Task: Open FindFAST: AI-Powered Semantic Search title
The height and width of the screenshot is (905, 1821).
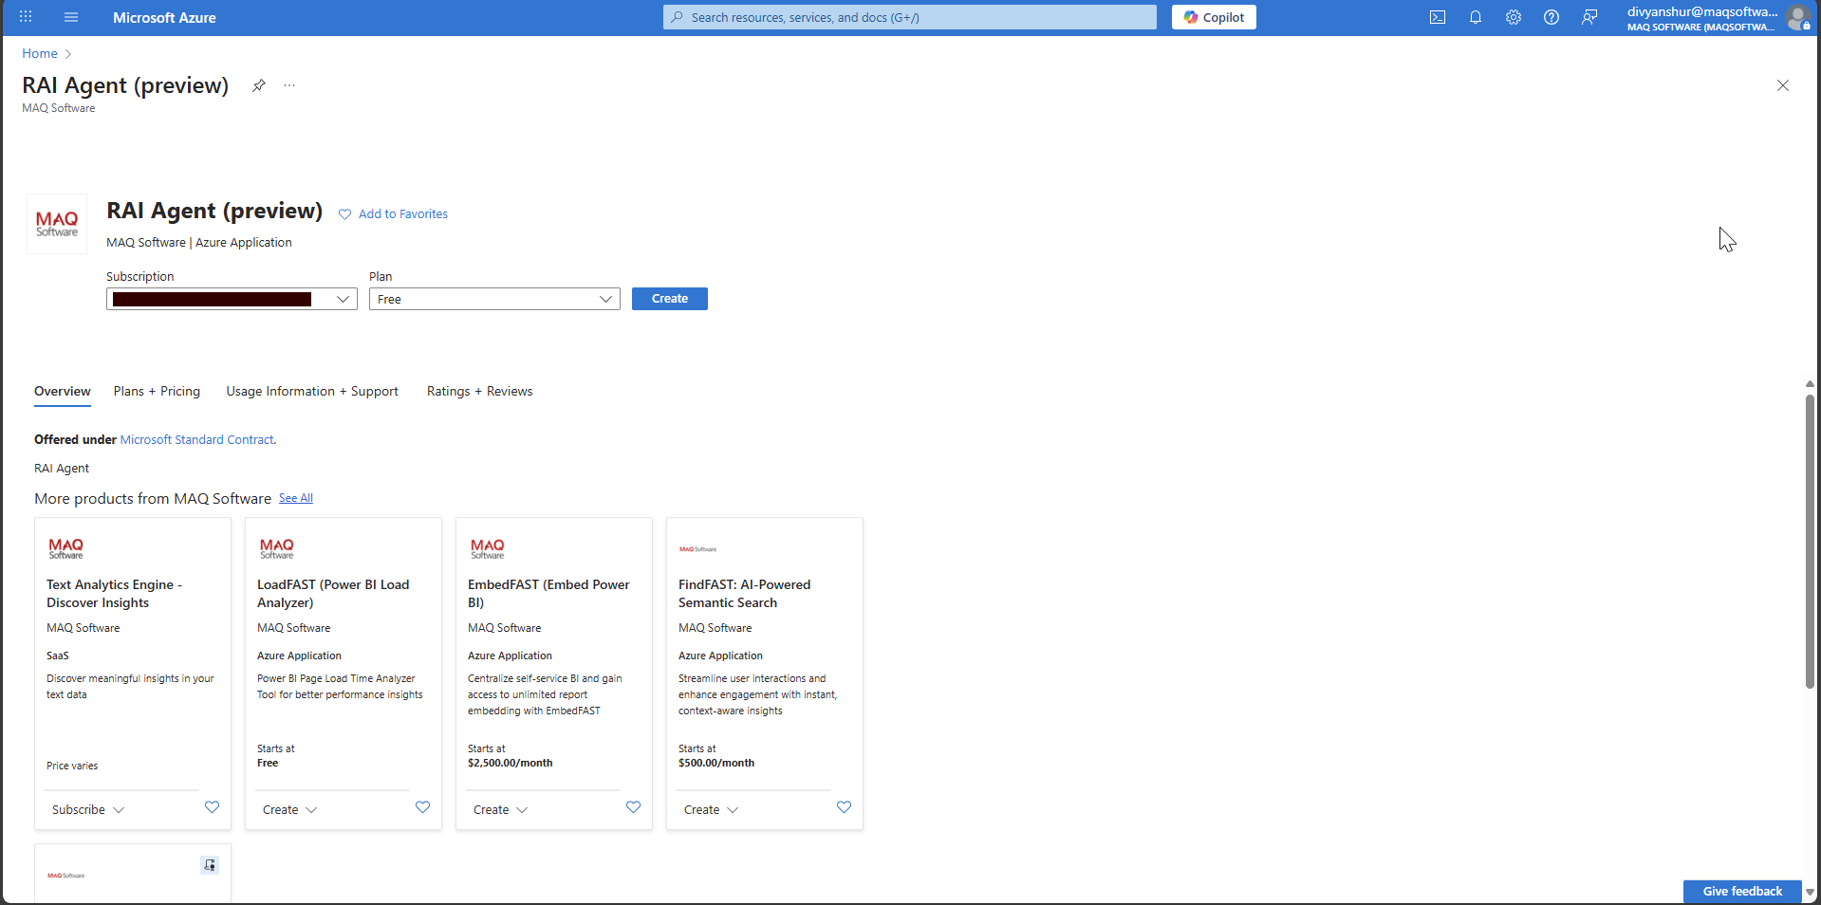Action: tap(744, 594)
